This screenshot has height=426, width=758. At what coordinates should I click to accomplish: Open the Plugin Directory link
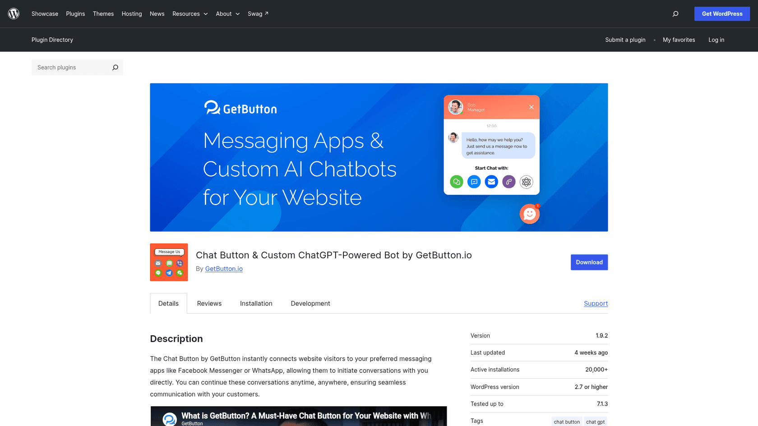[x=52, y=40]
